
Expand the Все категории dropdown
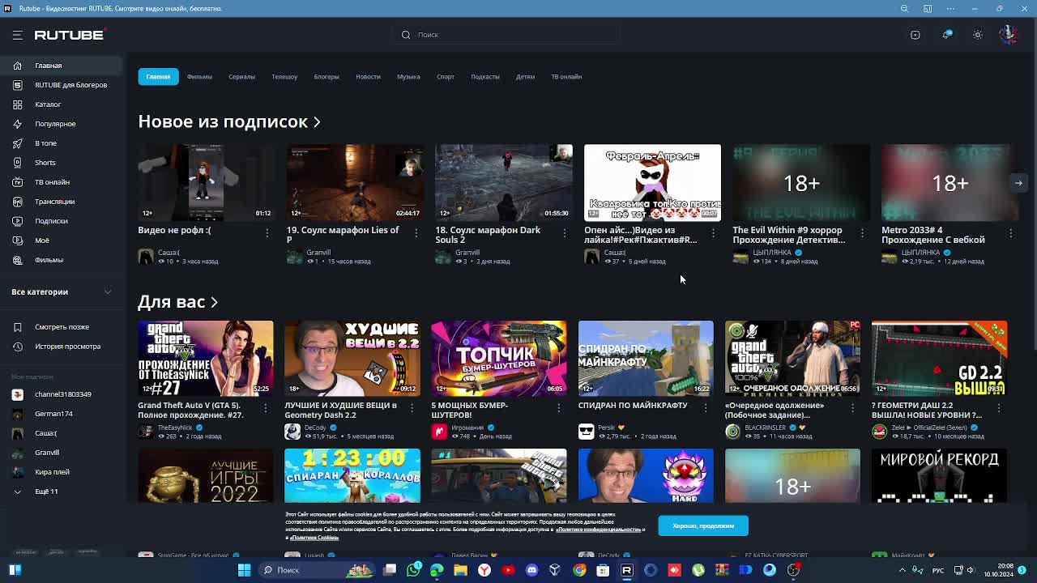point(62,292)
